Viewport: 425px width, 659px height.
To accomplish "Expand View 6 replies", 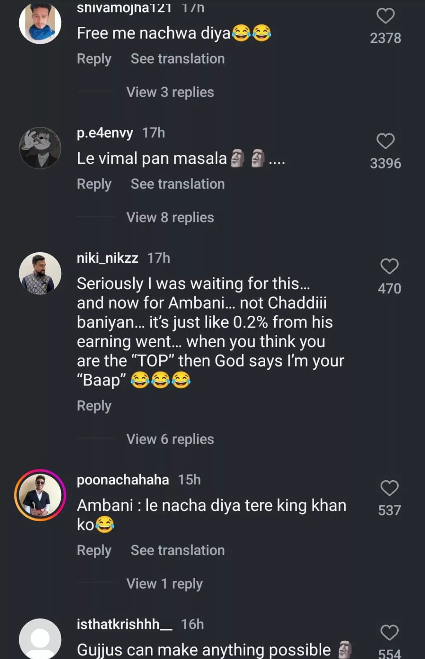I will tap(170, 439).
